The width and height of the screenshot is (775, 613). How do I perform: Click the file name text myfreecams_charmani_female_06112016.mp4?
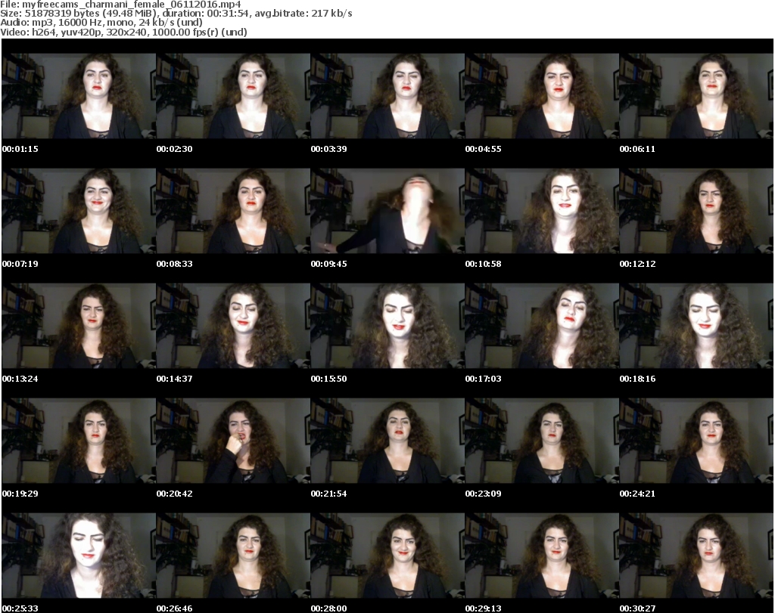[x=132, y=5]
